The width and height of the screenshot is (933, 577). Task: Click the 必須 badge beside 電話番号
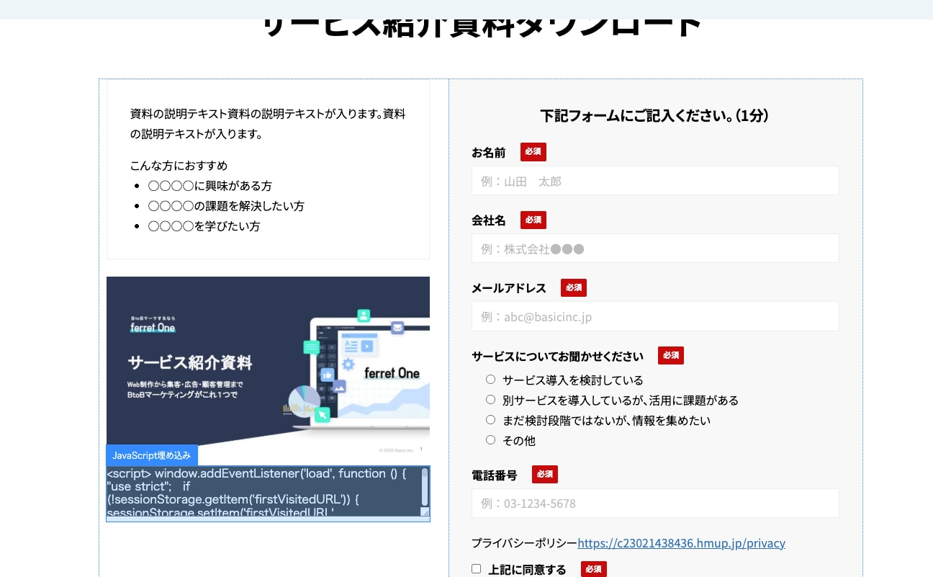tap(545, 474)
